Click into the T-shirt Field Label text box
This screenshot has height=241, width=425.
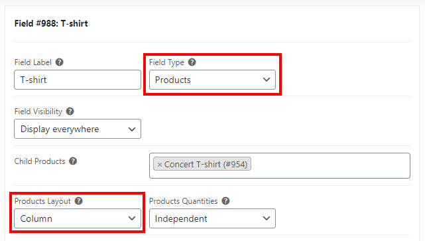78,80
